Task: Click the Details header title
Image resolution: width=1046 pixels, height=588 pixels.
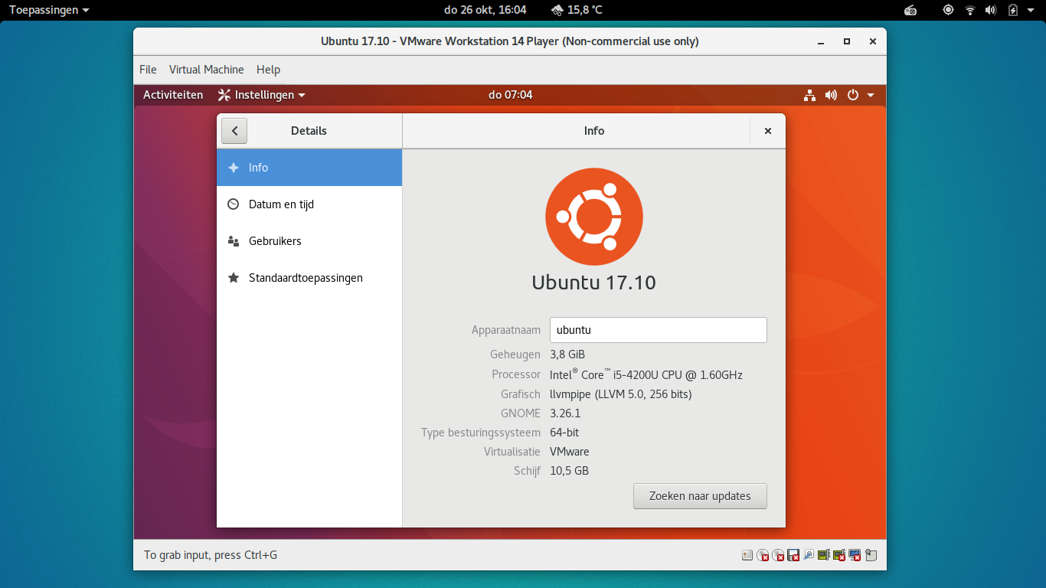Action: tap(309, 131)
